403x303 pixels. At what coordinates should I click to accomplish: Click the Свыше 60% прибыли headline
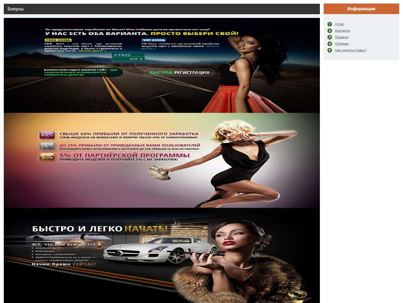pos(129,134)
